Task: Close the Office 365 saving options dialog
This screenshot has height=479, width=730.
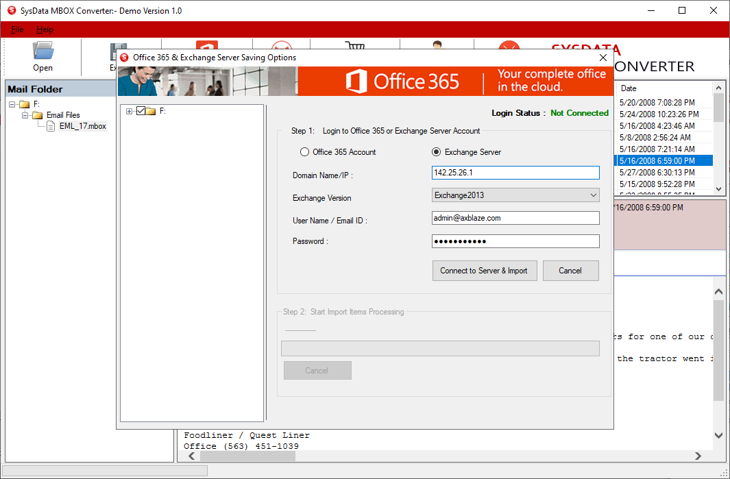Action: point(603,58)
